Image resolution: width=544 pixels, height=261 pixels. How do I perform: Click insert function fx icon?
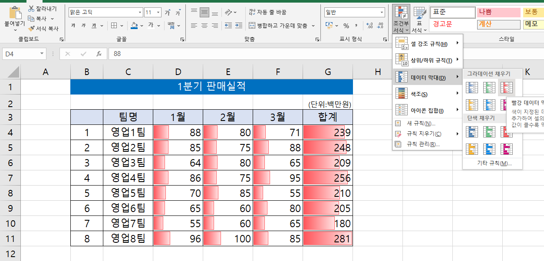click(x=99, y=54)
